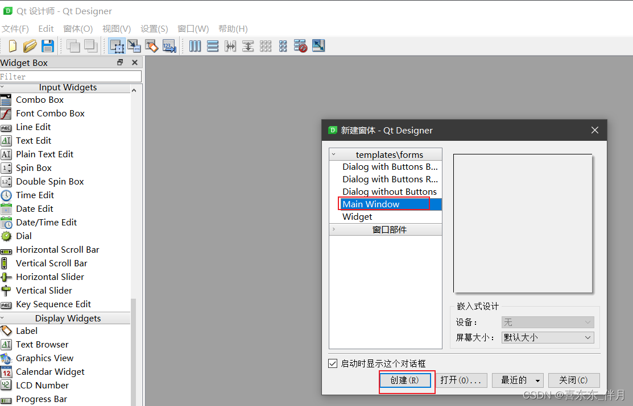
Task: Enable 启动时显示这个对话框 checkbox
Action: tap(333, 363)
